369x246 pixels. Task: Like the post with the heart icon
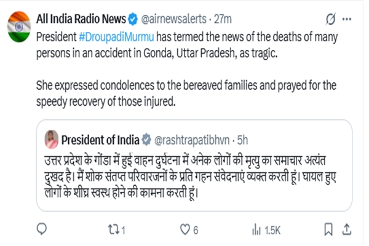click(184, 229)
